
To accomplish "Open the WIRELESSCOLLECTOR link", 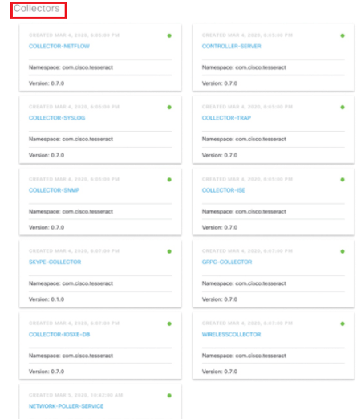I will [x=231, y=335].
